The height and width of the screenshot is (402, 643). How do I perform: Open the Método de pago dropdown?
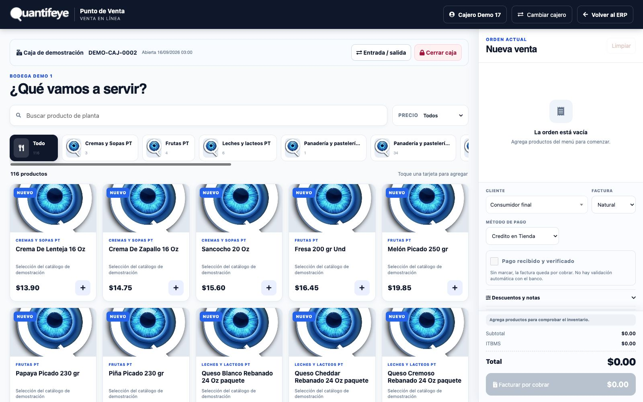coord(522,236)
